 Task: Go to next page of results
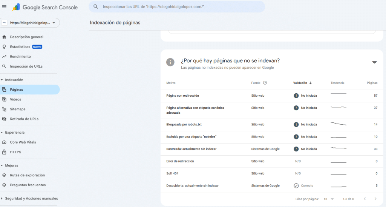tap(375, 199)
